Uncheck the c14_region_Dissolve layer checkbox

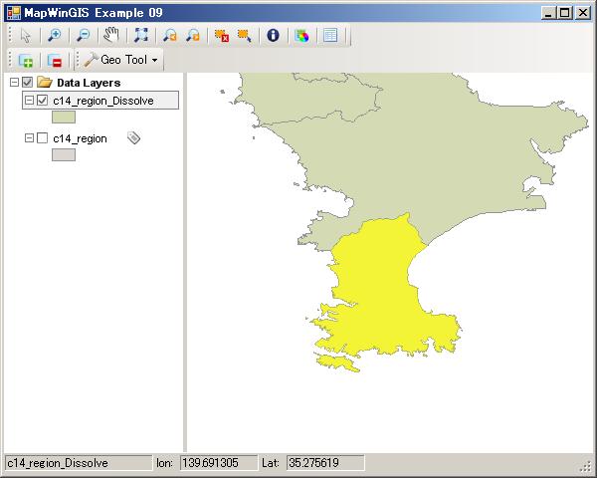pyautogui.click(x=42, y=101)
